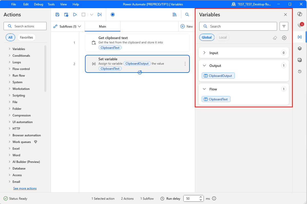
Task: Focus the Search actions field
Action: pyautogui.click(x=25, y=26)
